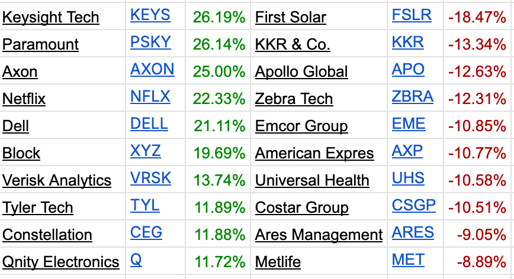Open the Ares Management company link

click(x=319, y=235)
